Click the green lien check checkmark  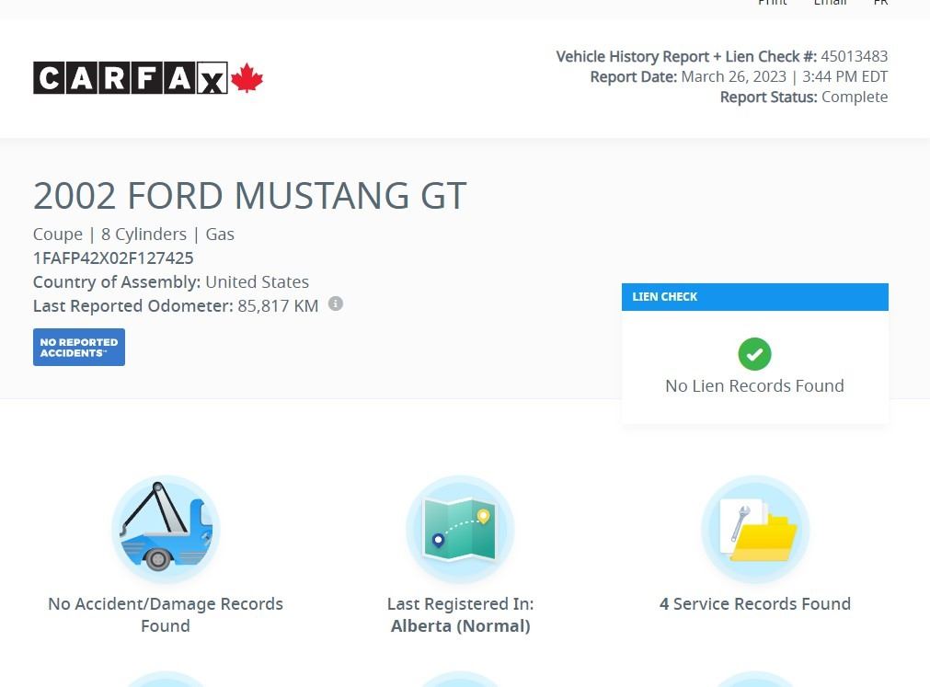pos(754,354)
